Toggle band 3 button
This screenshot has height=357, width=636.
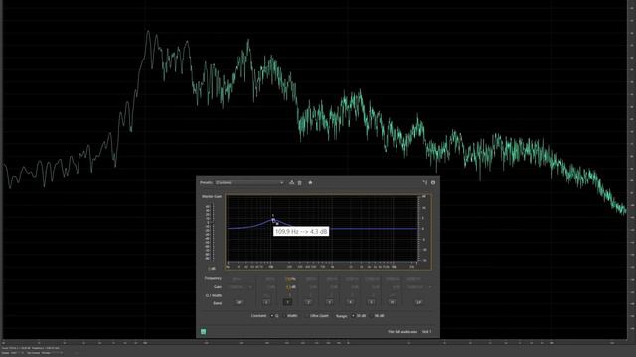click(329, 302)
